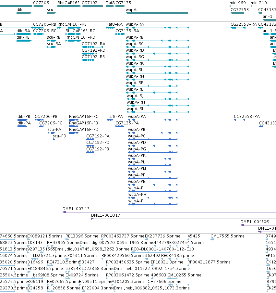Open the CG7206-RB transcript label

coord(44,24)
